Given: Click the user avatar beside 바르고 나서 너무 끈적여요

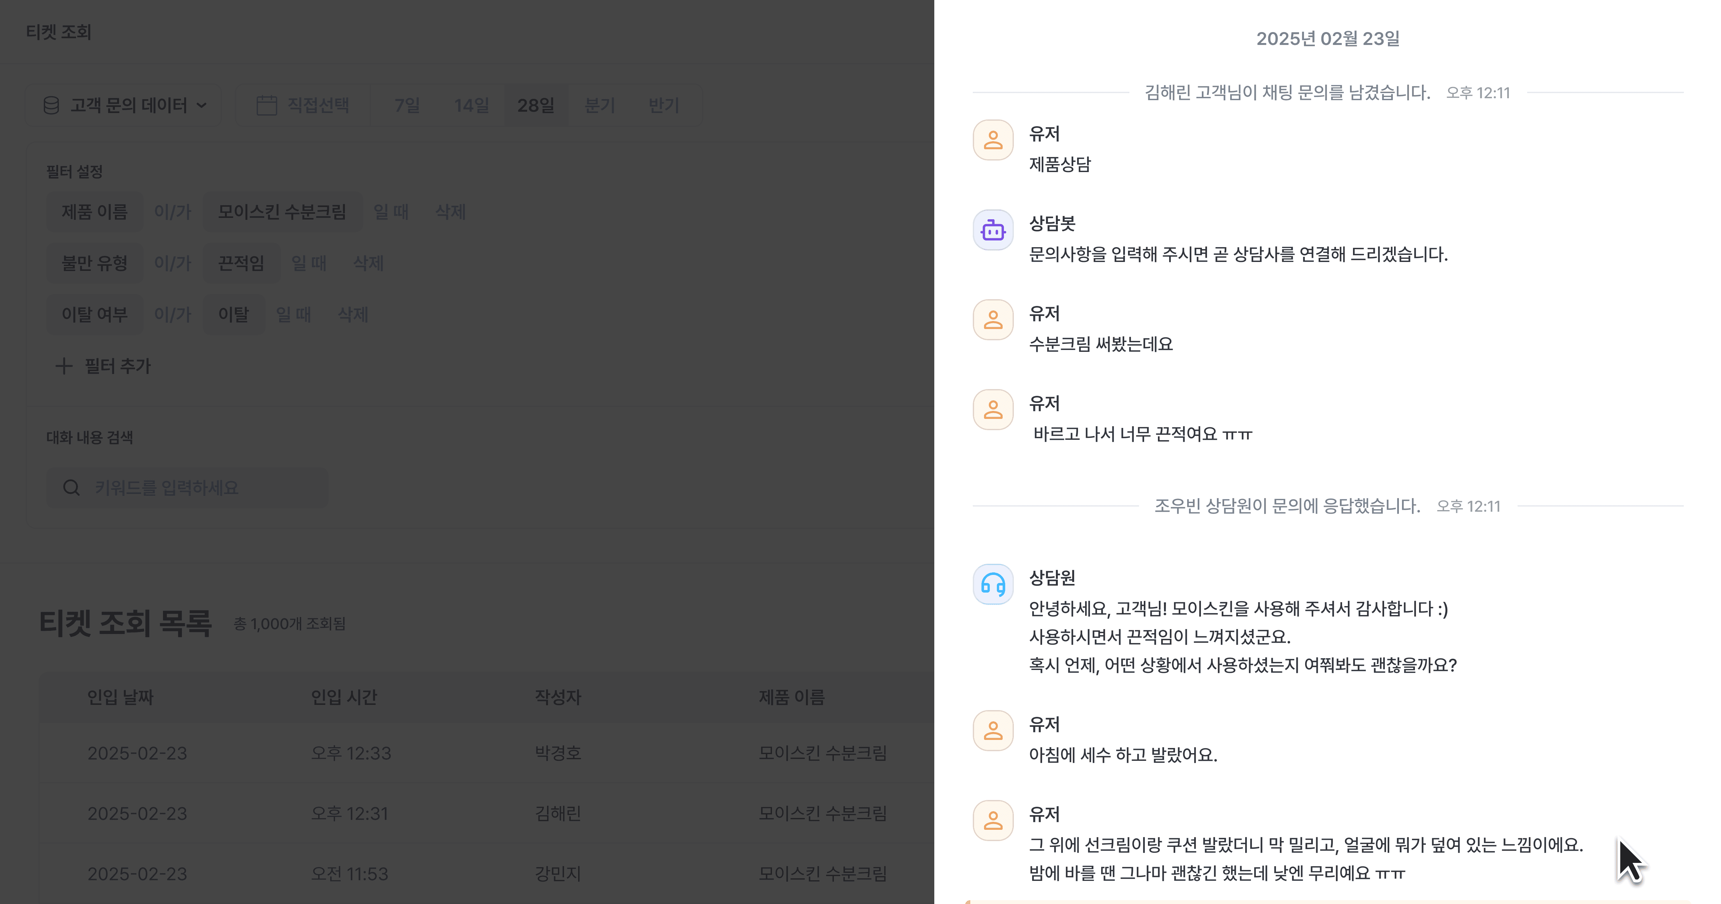Looking at the screenshot, I should (993, 410).
